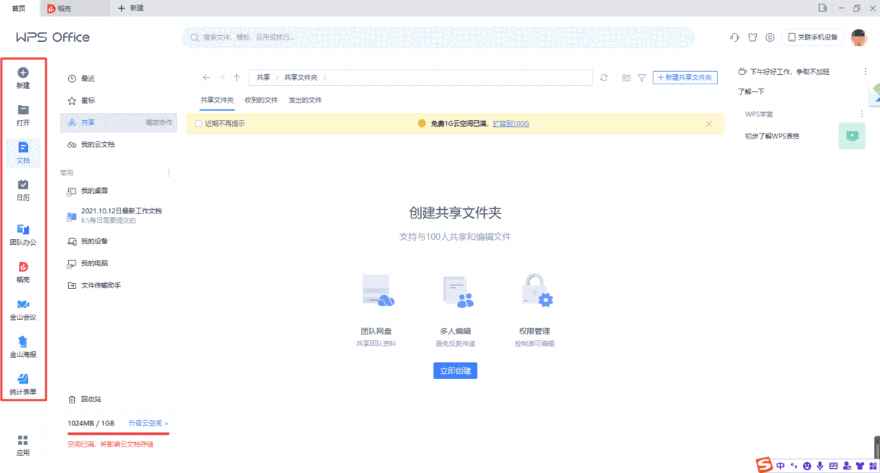Open the more options menu beside 常用
Image resolution: width=880 pixels, height=473 pixels.
(168, 172)
